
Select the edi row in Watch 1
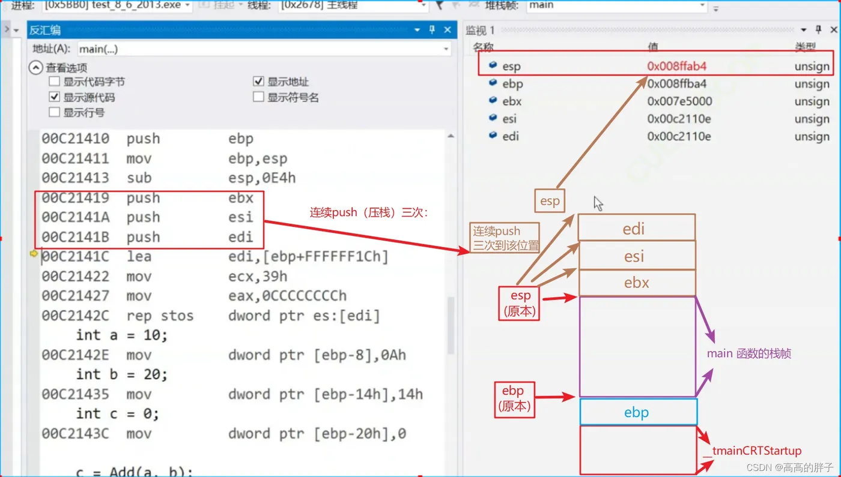[x=655, y=136]
